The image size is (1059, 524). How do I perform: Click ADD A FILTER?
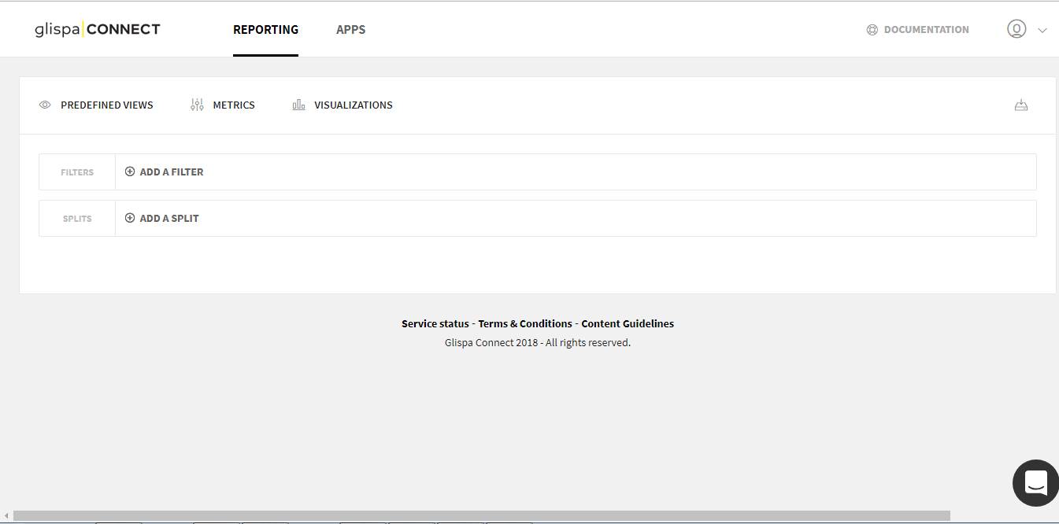pyautogui.click(x=172, y=172)
